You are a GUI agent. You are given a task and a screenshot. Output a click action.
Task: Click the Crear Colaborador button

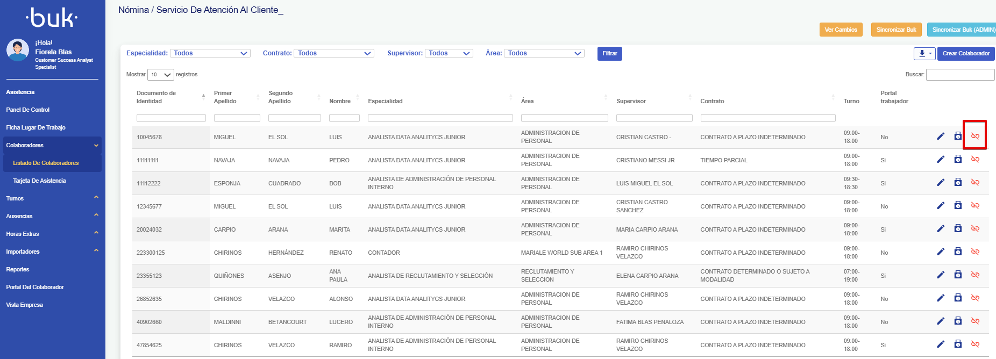[x=965, y=54]
